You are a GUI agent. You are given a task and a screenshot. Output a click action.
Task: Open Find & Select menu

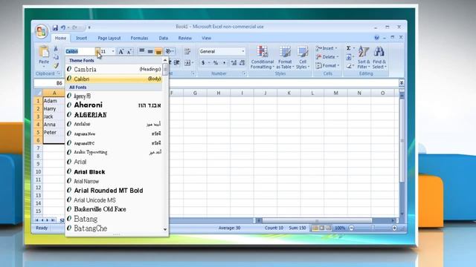pyautogui.click(x=379, y=57)
